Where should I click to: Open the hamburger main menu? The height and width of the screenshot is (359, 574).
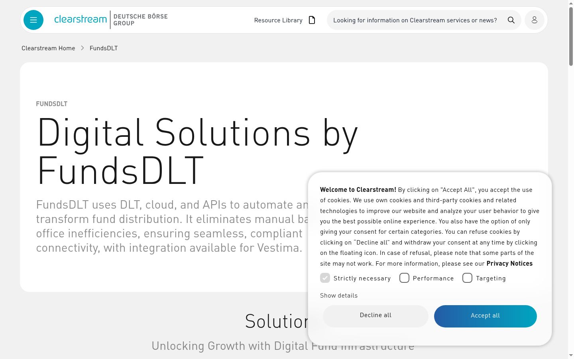point(33,20)
